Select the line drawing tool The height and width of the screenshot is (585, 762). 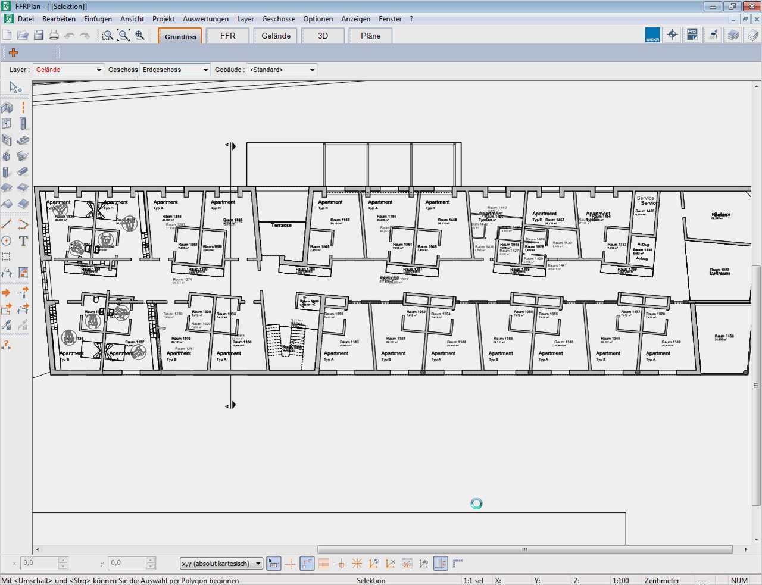7,224
